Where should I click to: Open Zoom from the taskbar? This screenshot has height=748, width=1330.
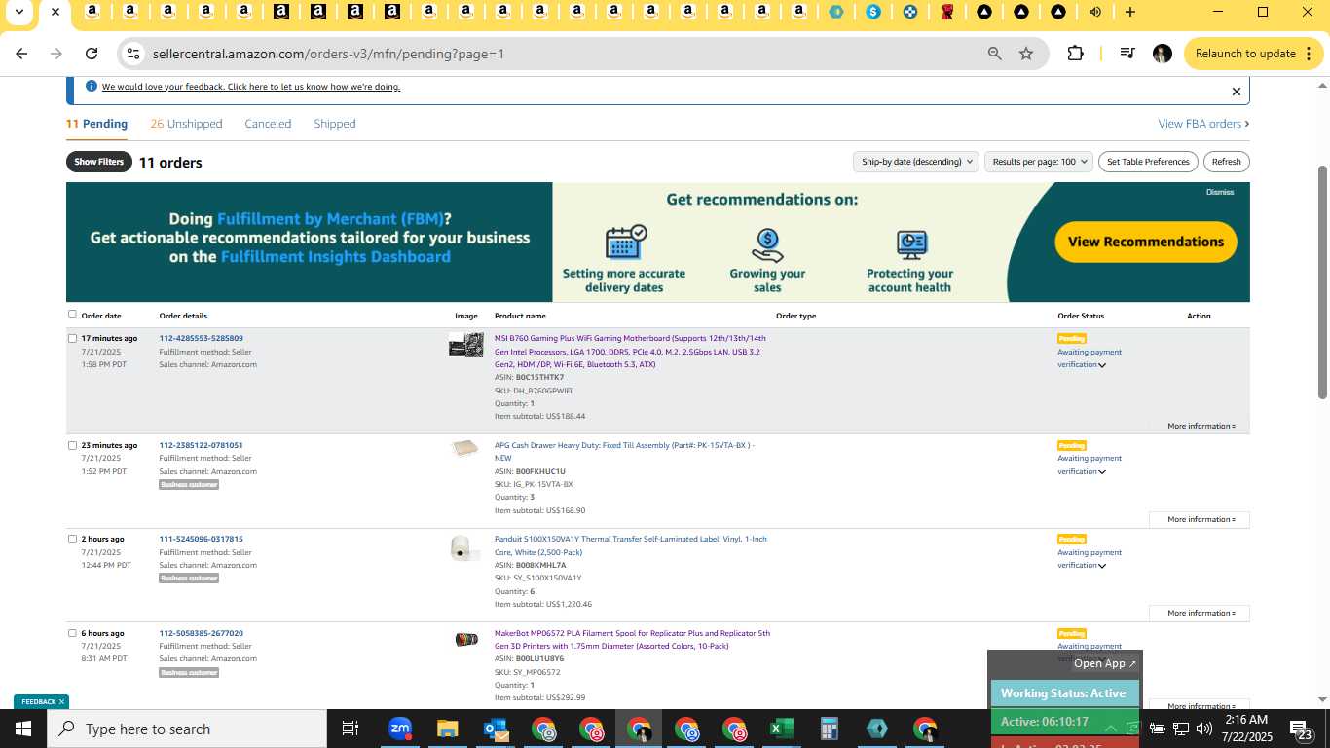(400, 729)
